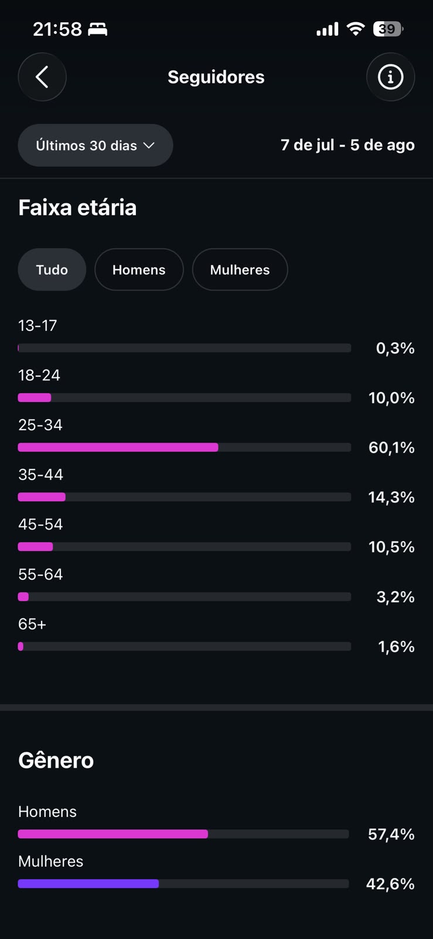The width and height of the screenshot is (433, 939).
Task: Select the Homens filter chip
Action: pyautogui.click(x=139, y=269)
